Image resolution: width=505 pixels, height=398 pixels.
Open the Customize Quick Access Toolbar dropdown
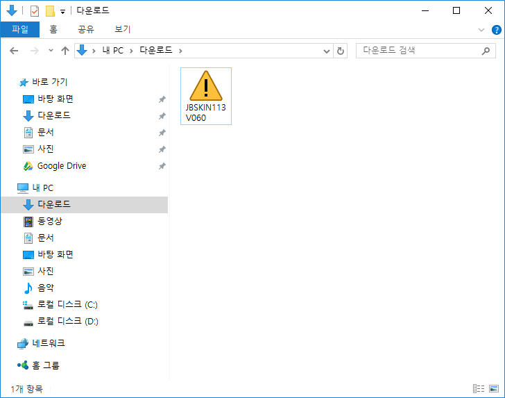pyautogui.click(x=63, y=12)
